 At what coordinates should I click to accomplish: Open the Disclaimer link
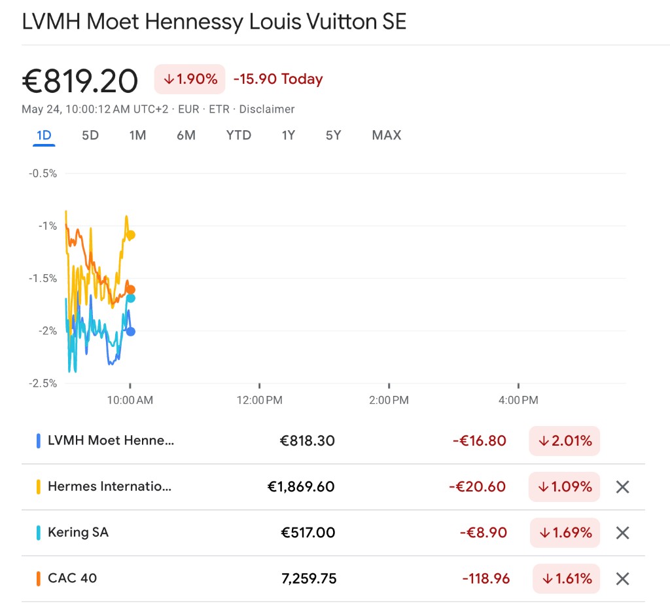pos(267,109)
